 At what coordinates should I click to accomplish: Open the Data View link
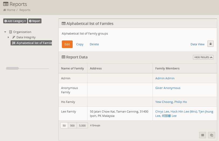[197, 44]
